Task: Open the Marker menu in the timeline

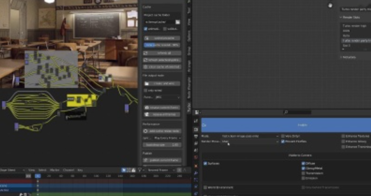Action: coord(54,170)
